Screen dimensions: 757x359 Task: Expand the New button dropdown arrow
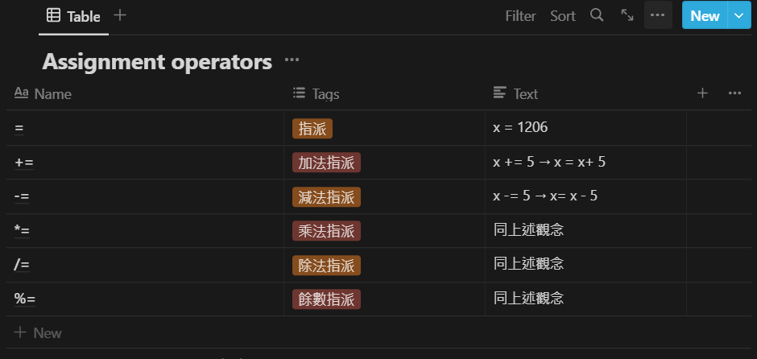738,15
